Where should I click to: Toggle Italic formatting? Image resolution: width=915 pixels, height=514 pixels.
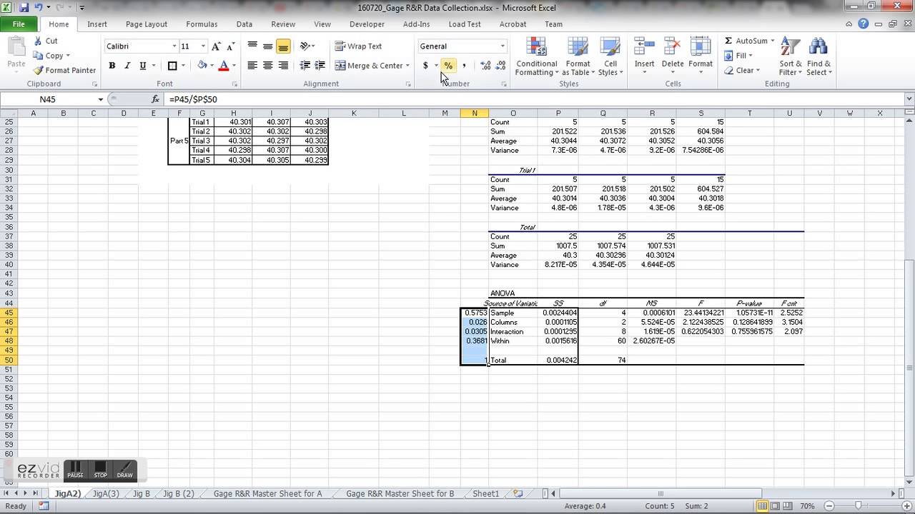[127, 66]
